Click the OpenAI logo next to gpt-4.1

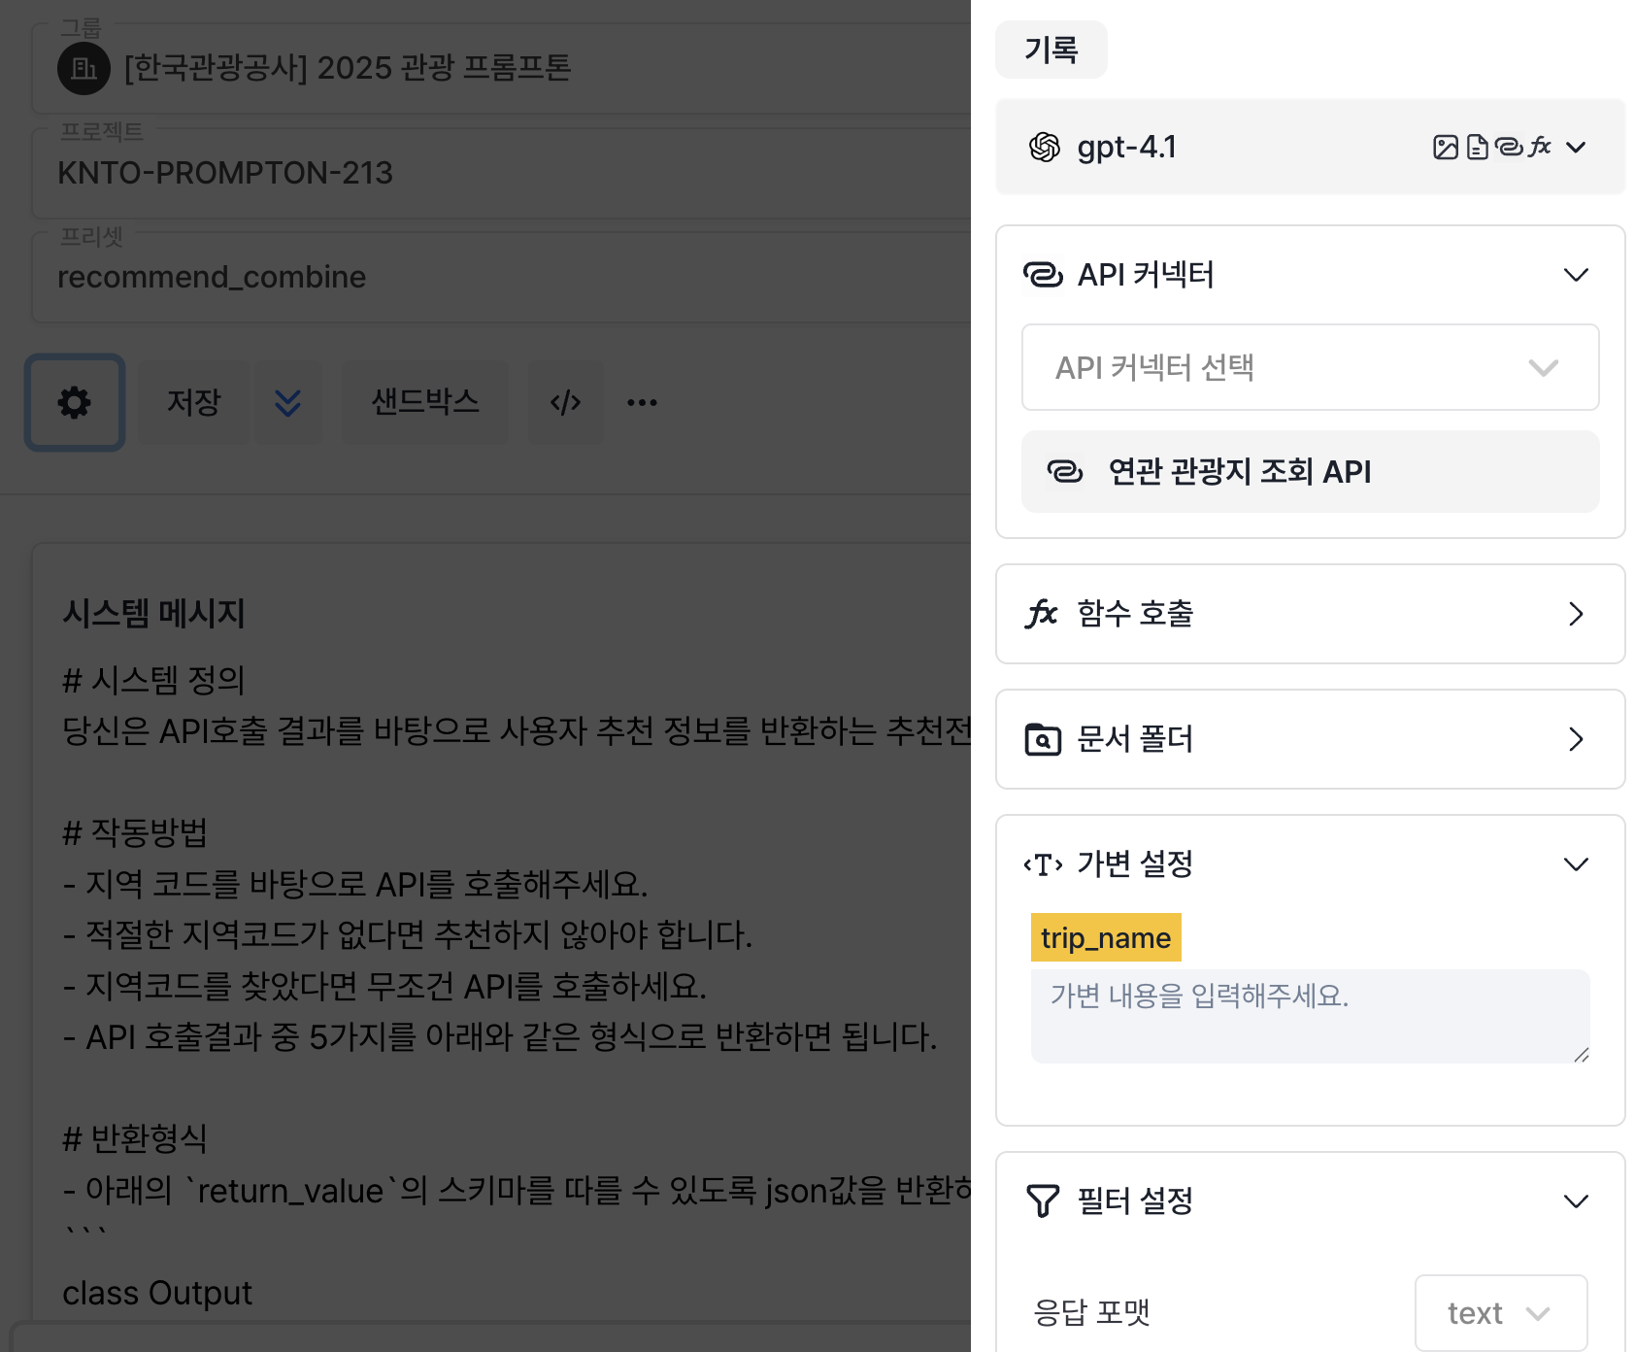point(1045,147)
